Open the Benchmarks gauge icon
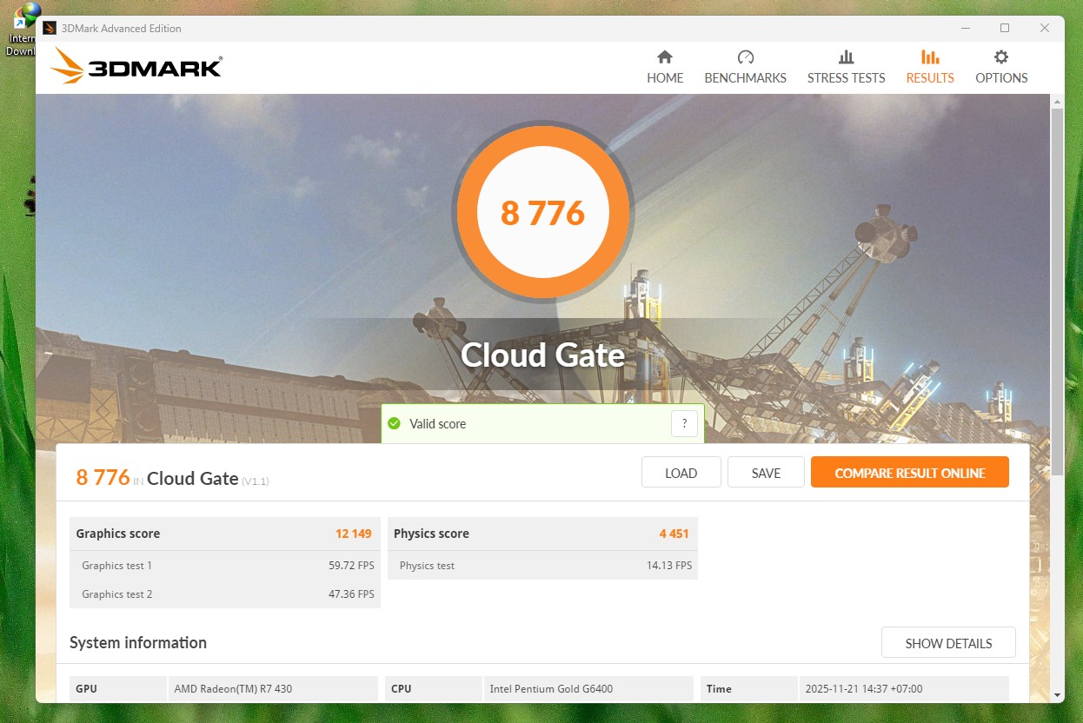1083x723 pixels. tap(745, 57)
